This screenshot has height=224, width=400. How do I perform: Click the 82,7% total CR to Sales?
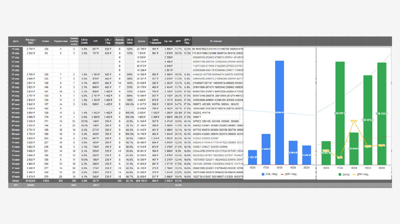click(129, 181)
